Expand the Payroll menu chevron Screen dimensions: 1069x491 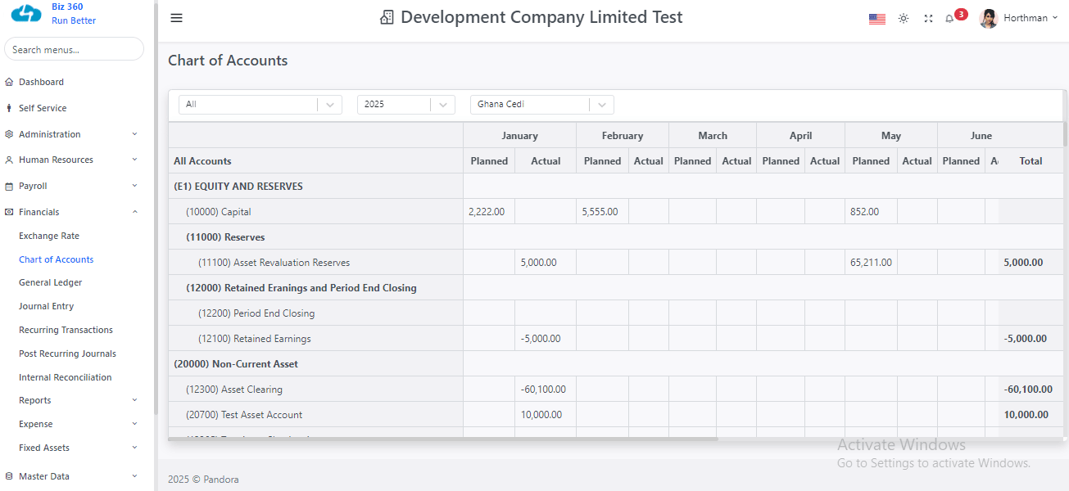click(135, 186)
